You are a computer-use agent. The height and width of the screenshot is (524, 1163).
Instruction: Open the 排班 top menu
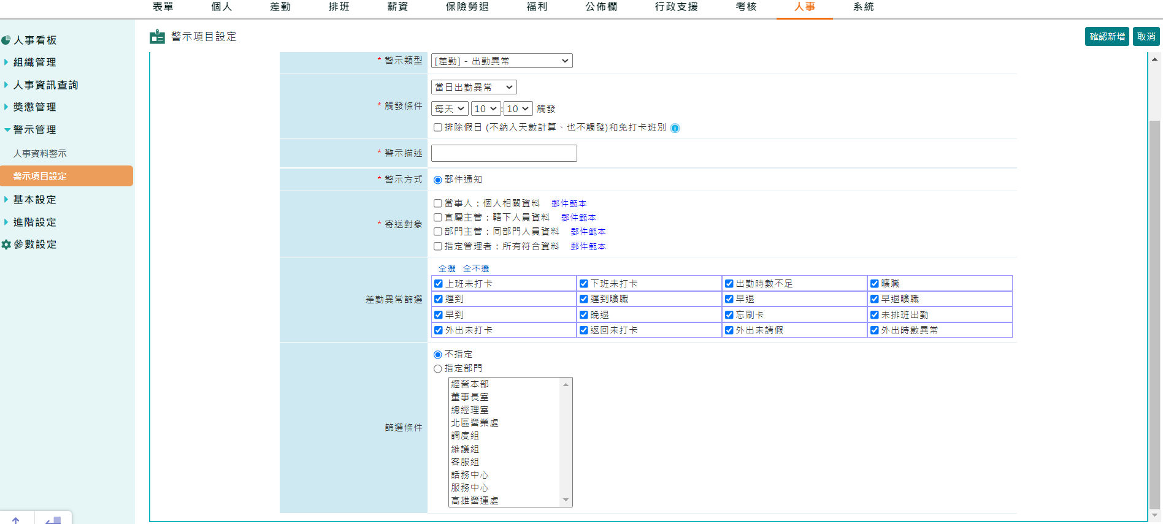[339, 7]
